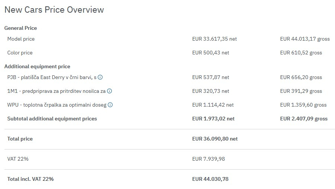Select subtotal net value EUR 1.973,02
The image size is (335, 189).
pyautogui.click(x=213, y=119)
